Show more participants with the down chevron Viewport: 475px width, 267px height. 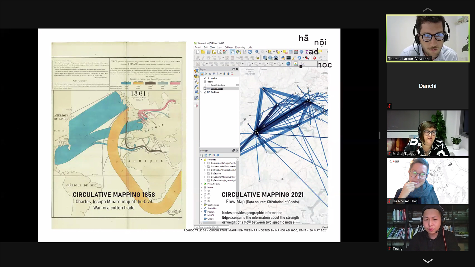[x=427, y=261]
